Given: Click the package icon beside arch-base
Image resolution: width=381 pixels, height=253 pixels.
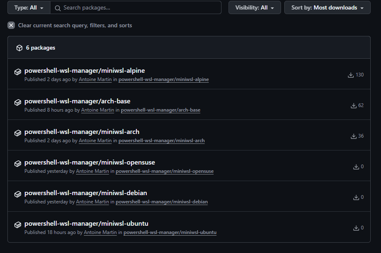Looking at the screenshot, I should click(x=18, y=103).
